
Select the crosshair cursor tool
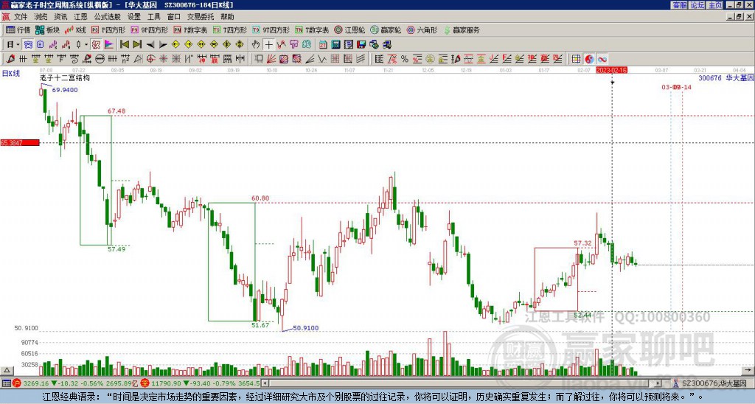coord(269,44)
